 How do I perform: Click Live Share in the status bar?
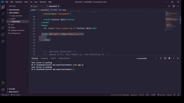(x=16, y=95)
